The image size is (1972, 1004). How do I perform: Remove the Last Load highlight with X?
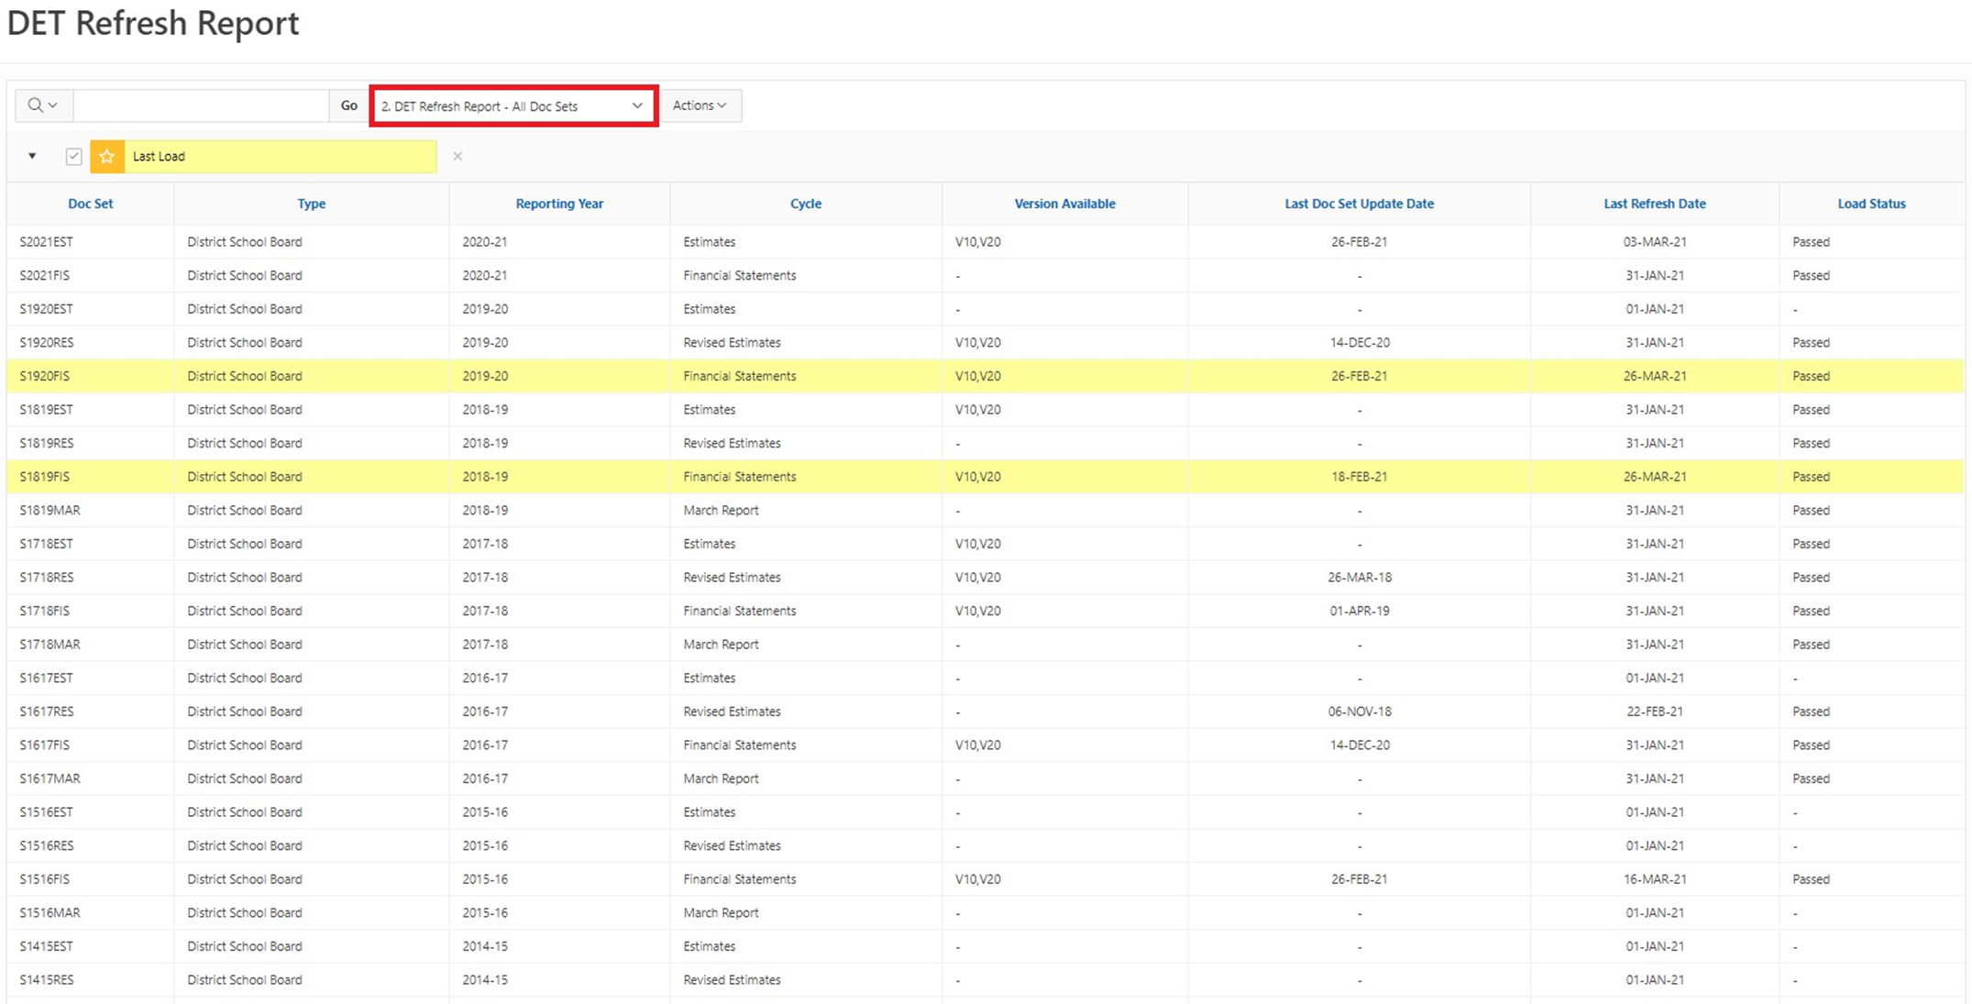click(457, 157)
